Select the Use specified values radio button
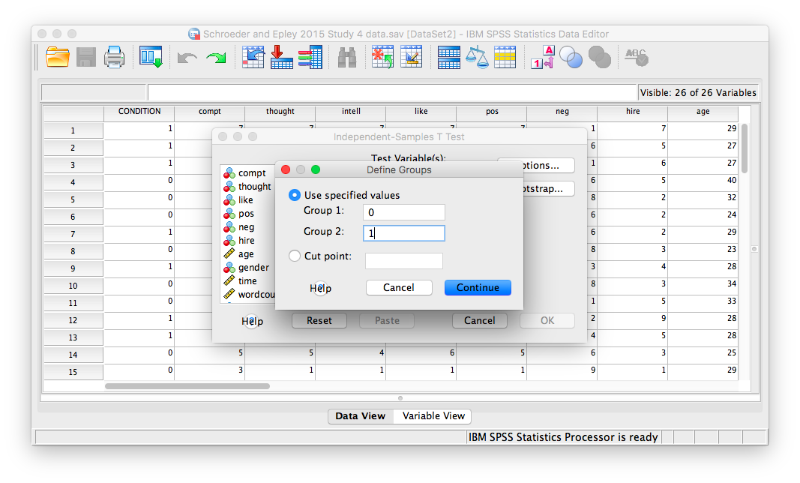The height and width of the screenshot is (483, 800). coord(295,195)
